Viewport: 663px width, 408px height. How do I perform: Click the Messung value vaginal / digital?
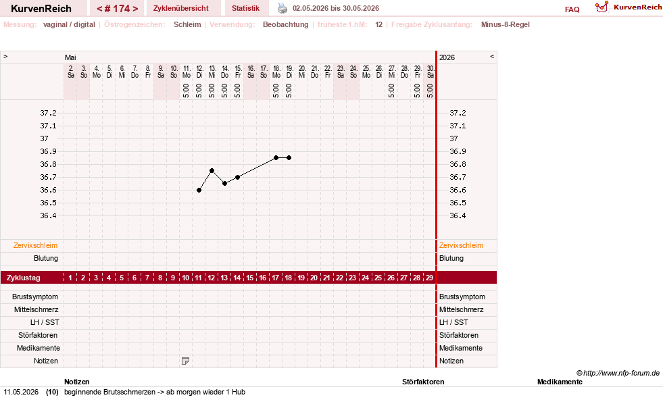click(x=69, y=24)
